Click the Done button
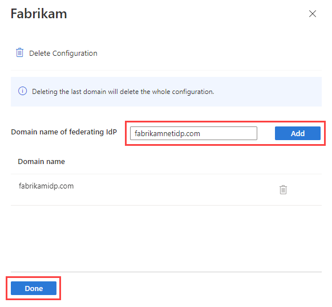 (34, 288)
